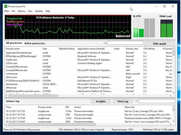Click the process search input field
The height and width of the screenshot is (135, 181).
[x=125, y=43]
